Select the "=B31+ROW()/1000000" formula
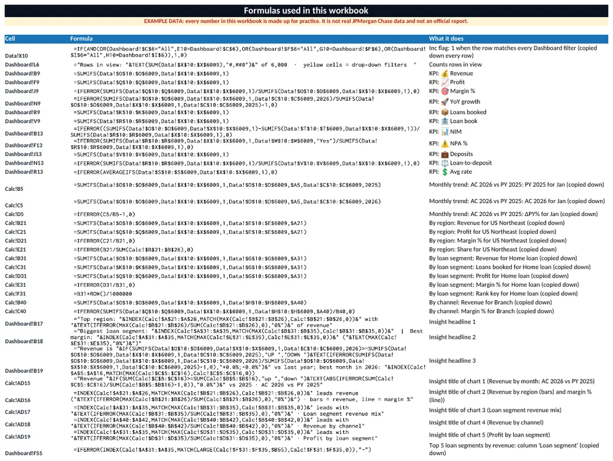613x461 pixels. pyautogui.click(x=103, y=294)
